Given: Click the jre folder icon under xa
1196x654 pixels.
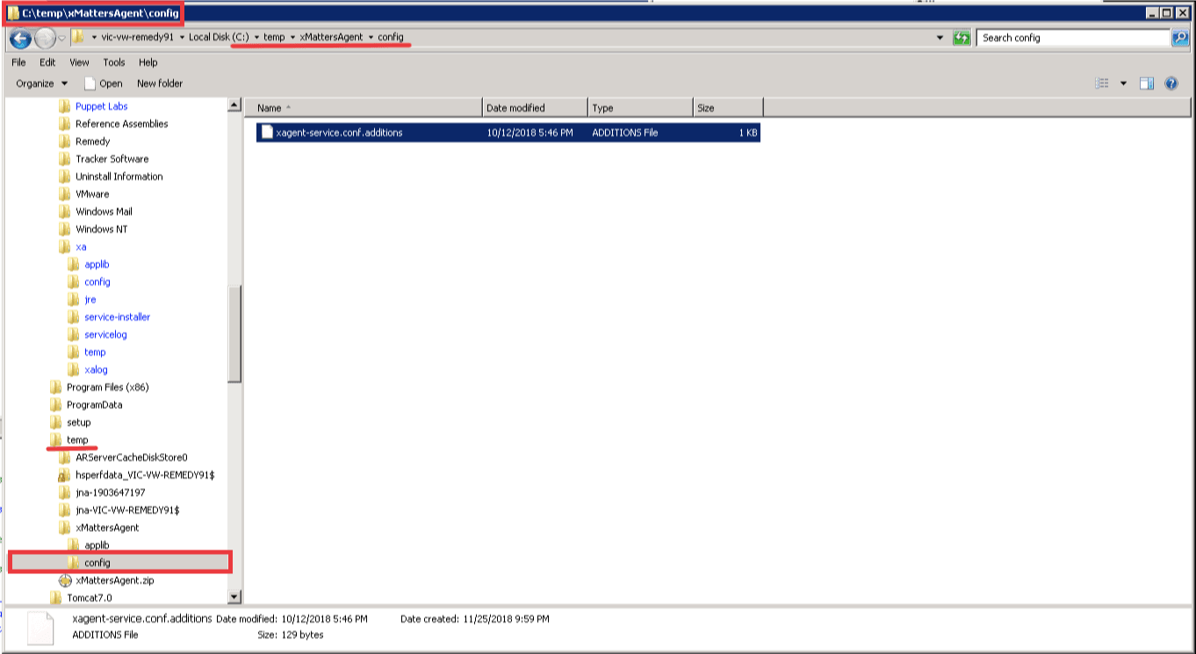Looking at the screenshot, I should pyautogui.click(x=74, y=299).
